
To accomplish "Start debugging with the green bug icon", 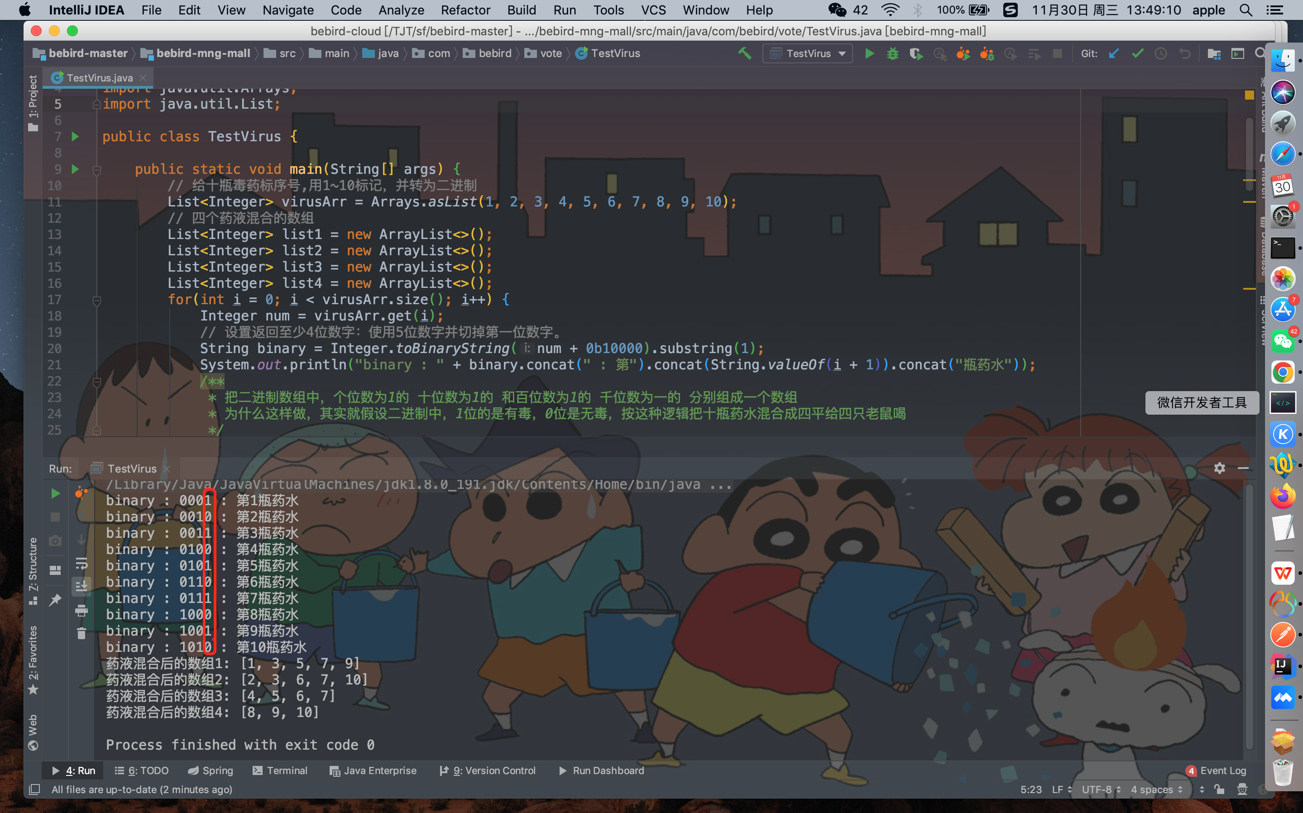I will coord(893,53).
